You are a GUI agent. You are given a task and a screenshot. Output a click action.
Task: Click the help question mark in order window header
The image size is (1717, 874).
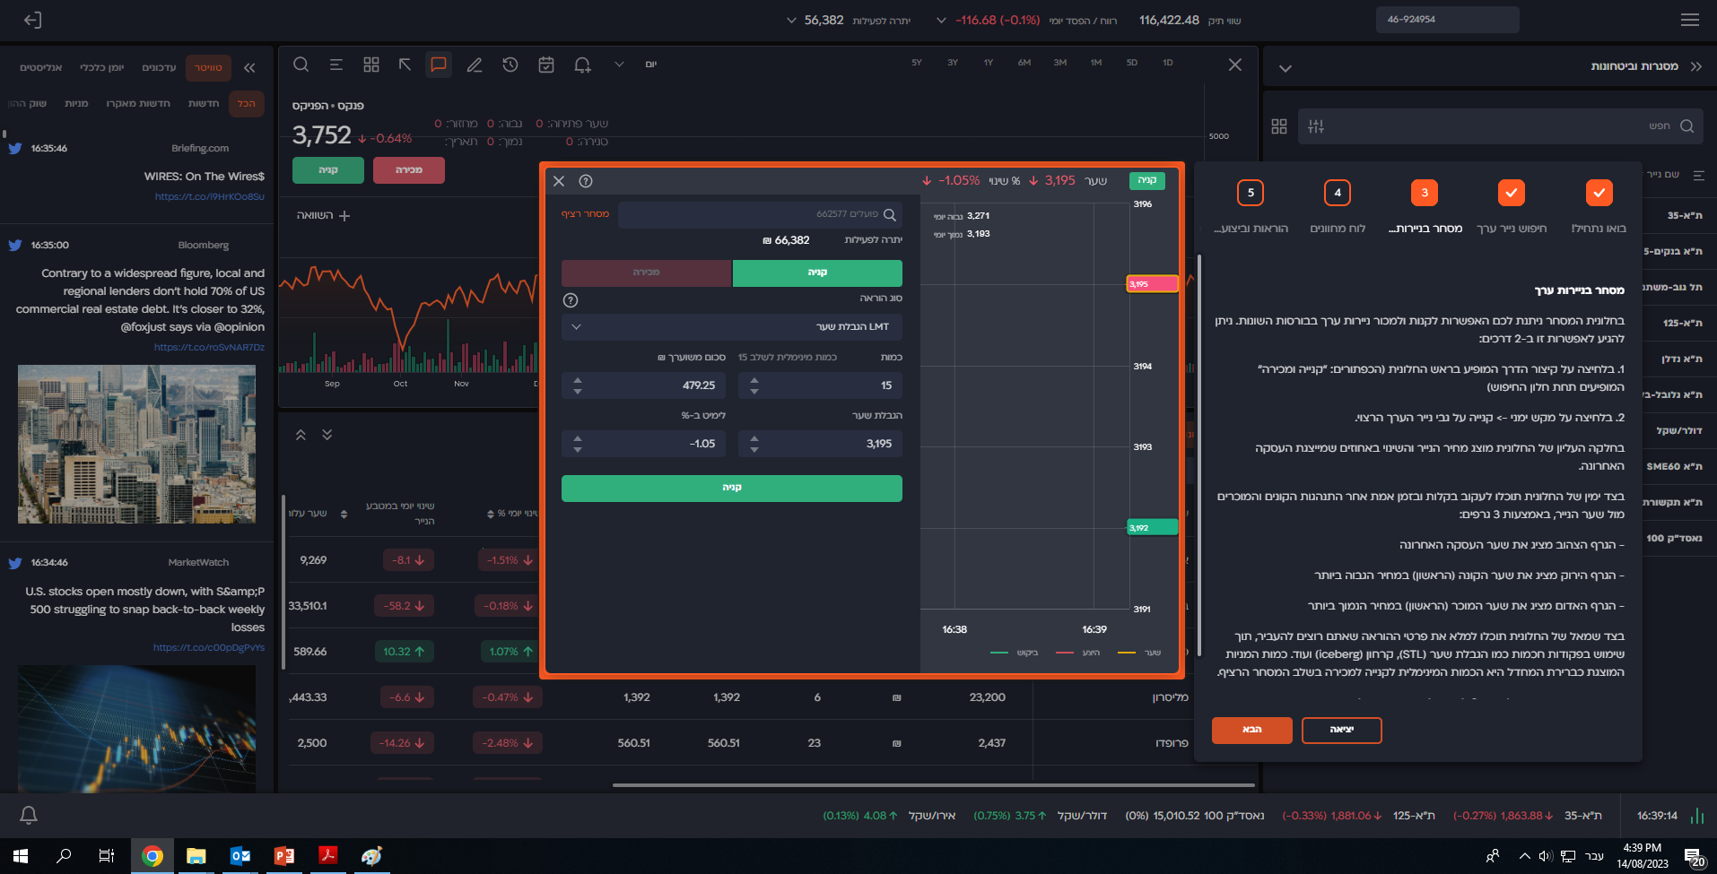tap(586, 181)
